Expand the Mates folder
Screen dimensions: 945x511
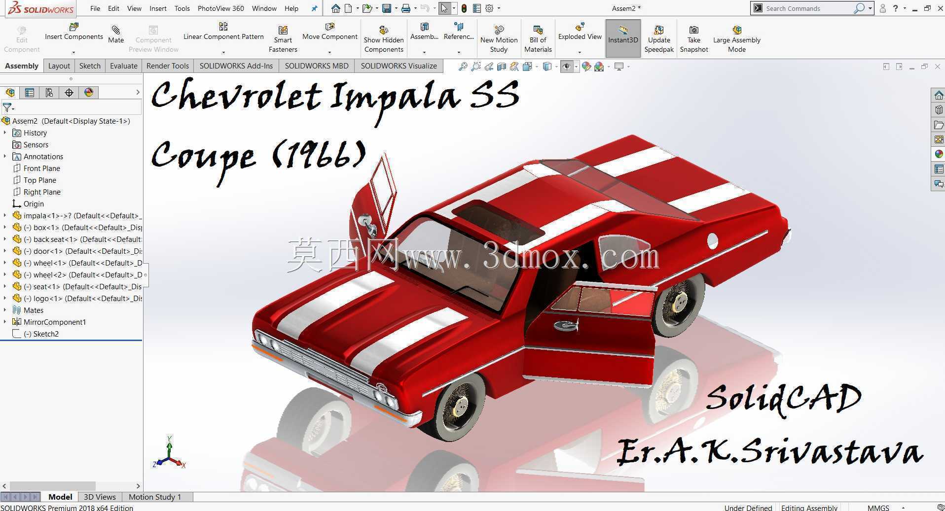pos(5,310)
